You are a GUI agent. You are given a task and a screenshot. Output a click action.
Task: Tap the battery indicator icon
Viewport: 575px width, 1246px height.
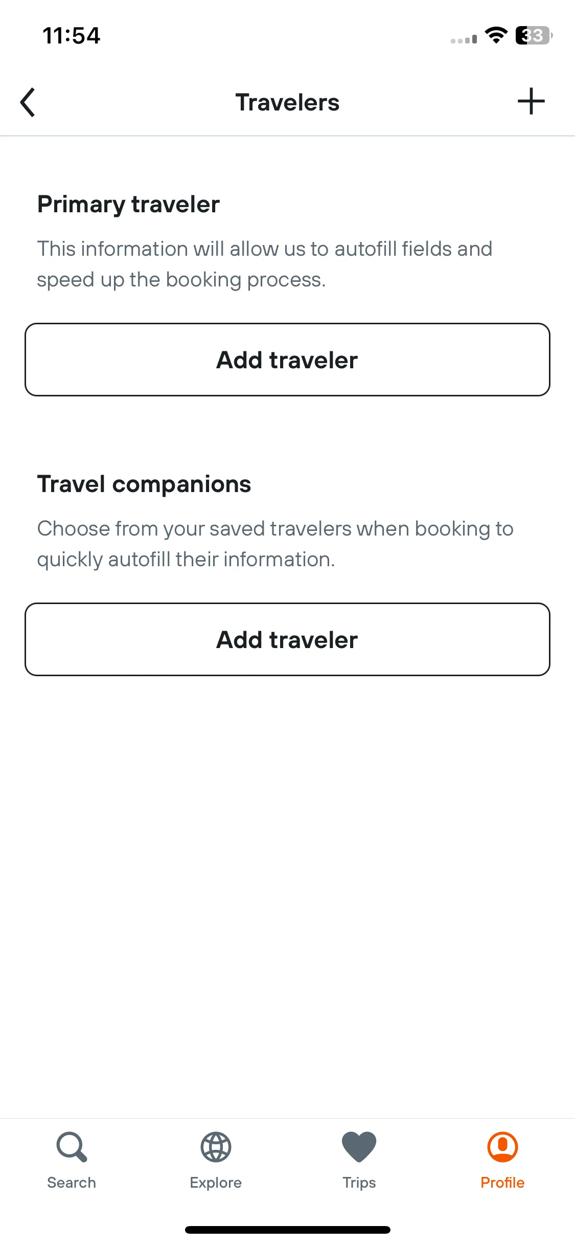(534, 35)
